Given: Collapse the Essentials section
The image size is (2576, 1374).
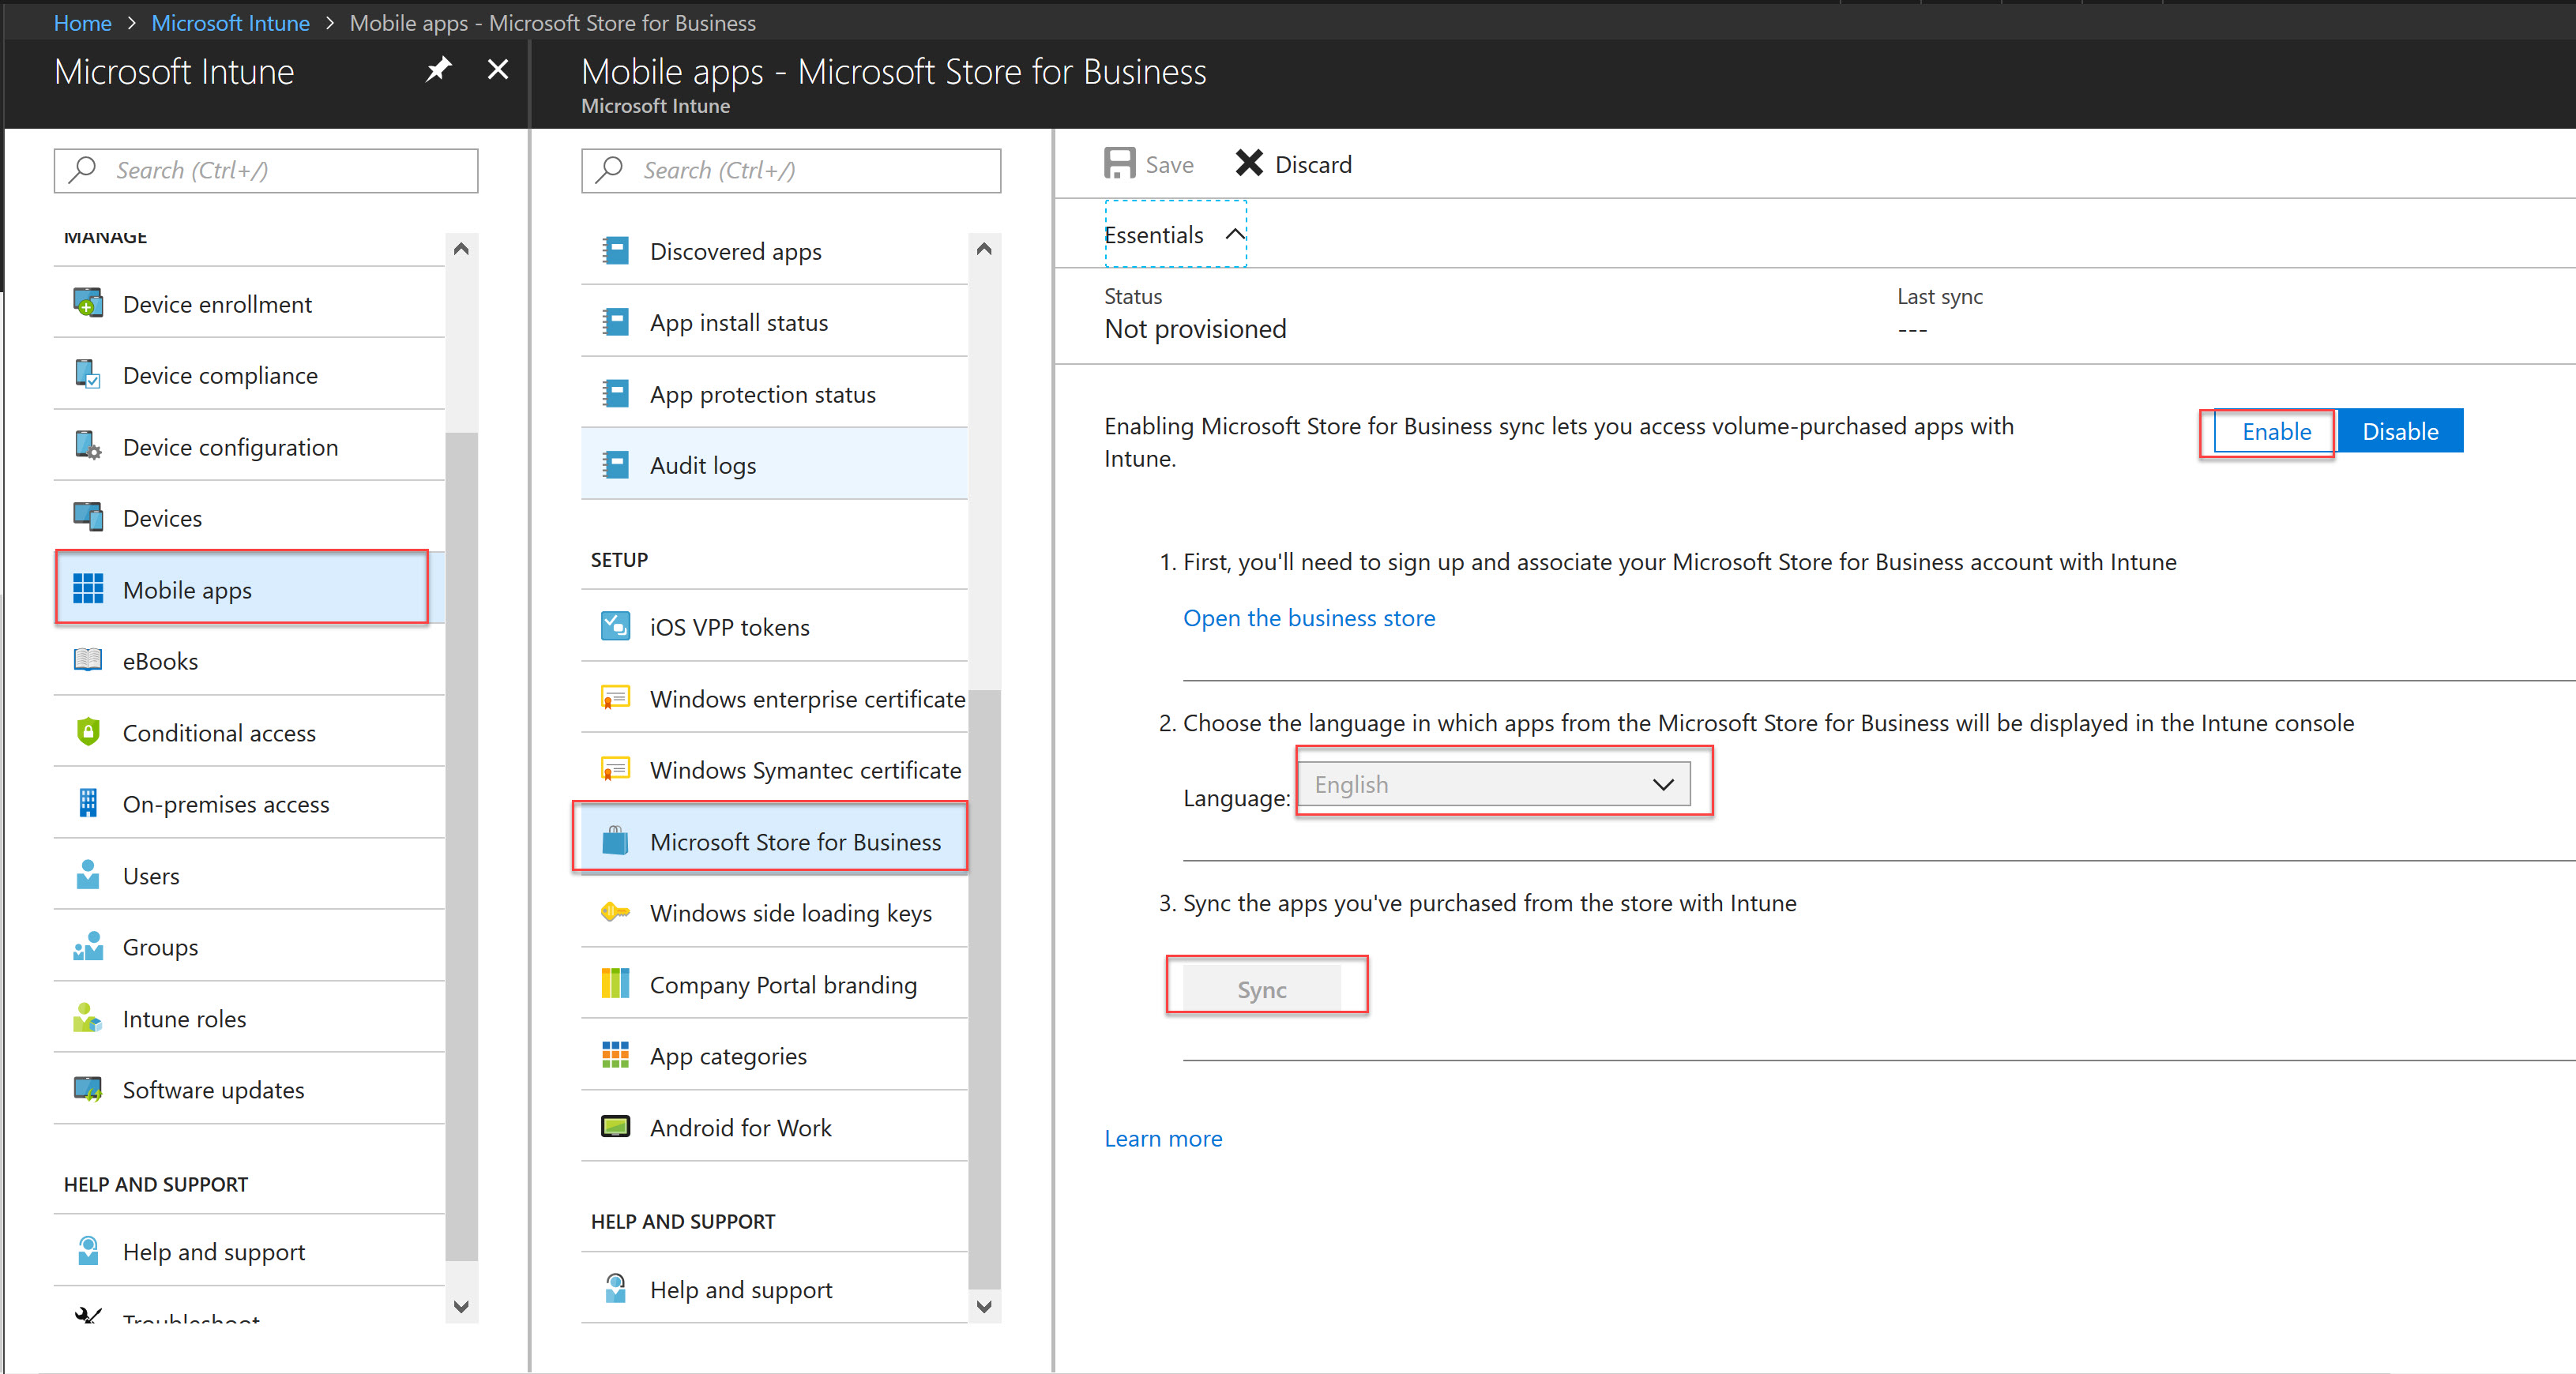Looking at the screenshot, I should tap(1175, 234).
